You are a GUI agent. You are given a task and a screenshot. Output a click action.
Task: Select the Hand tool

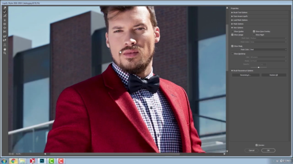pos(5,49)
